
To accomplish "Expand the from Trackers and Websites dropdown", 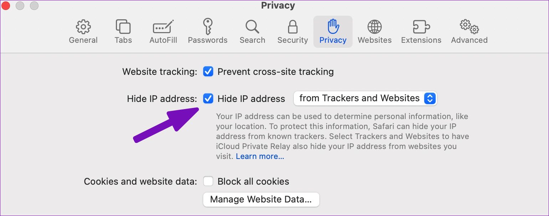I will pos(365,98).
